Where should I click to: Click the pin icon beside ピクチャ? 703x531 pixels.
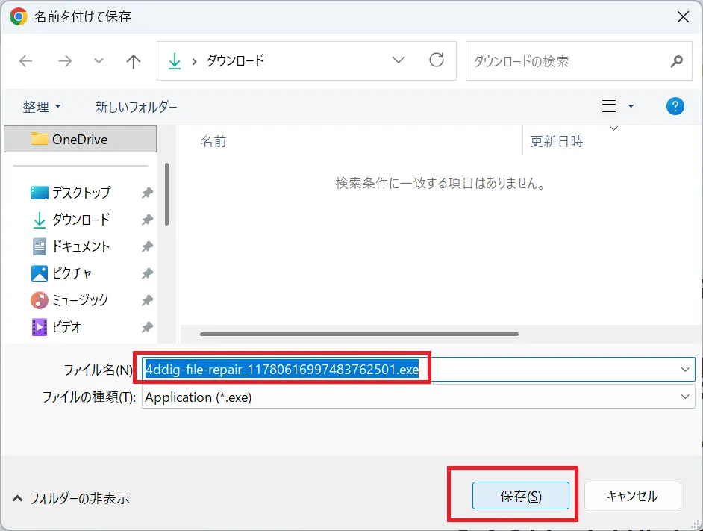(147, 274)
